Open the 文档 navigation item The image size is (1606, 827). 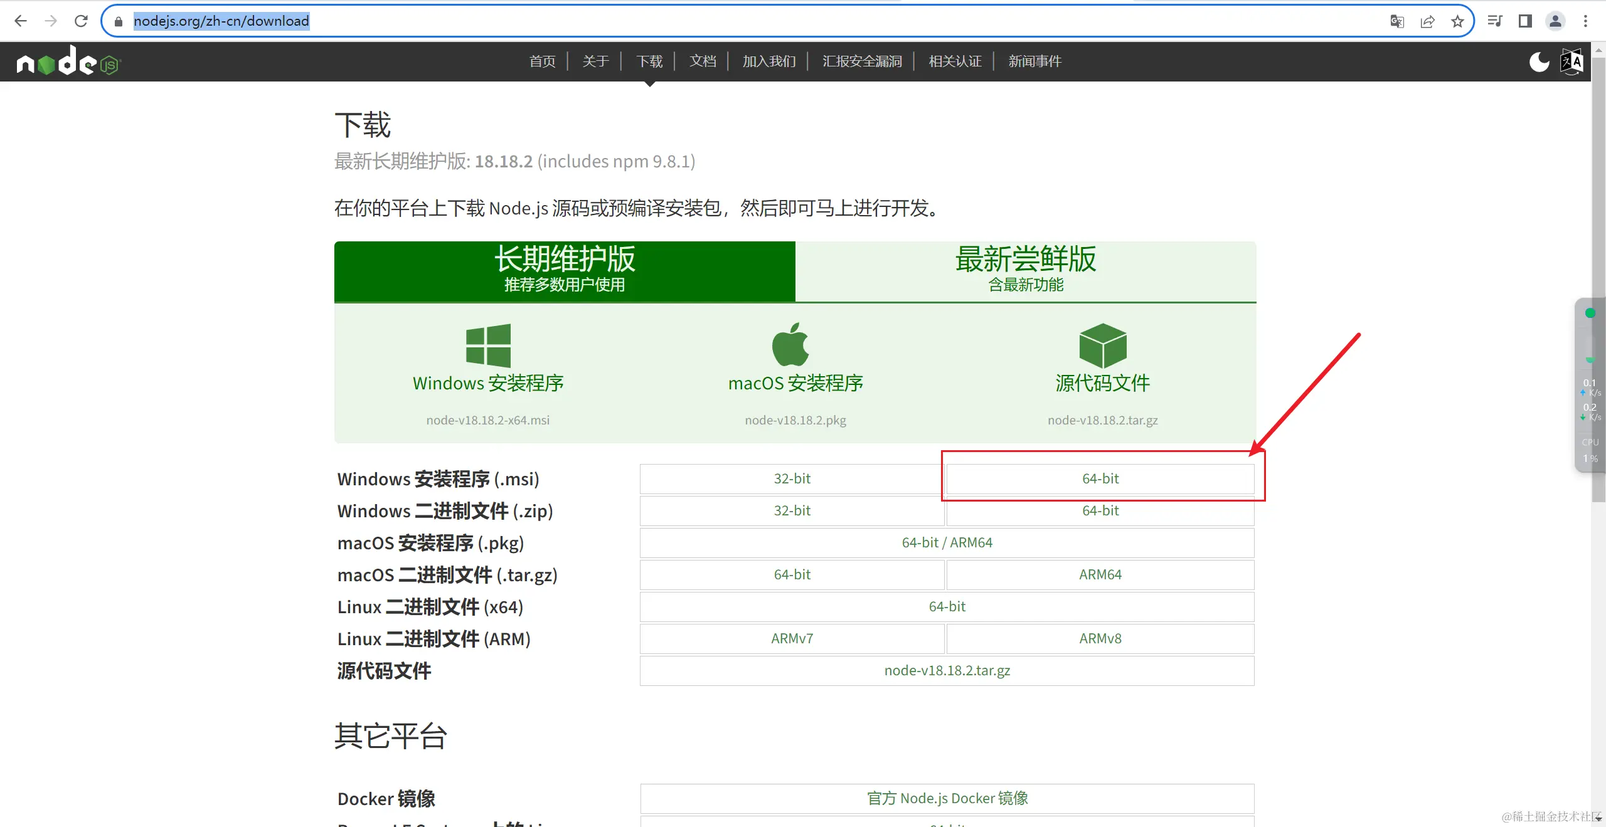tap(703, 61)
